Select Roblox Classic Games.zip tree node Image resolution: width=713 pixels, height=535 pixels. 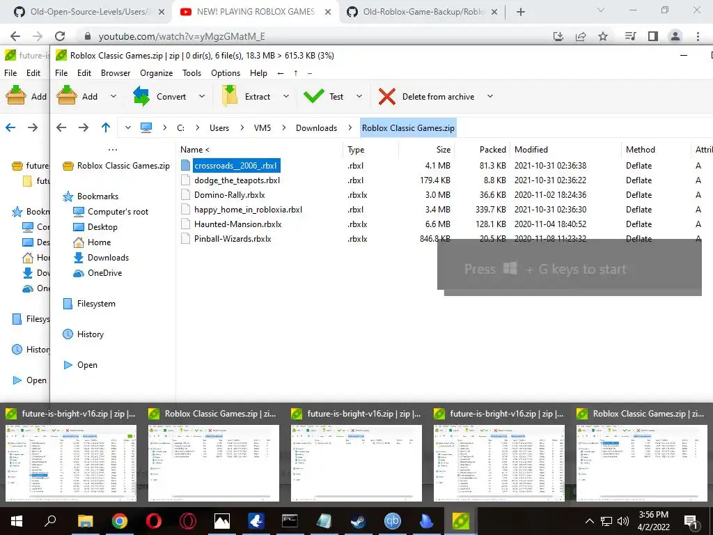tap(123, 166)
